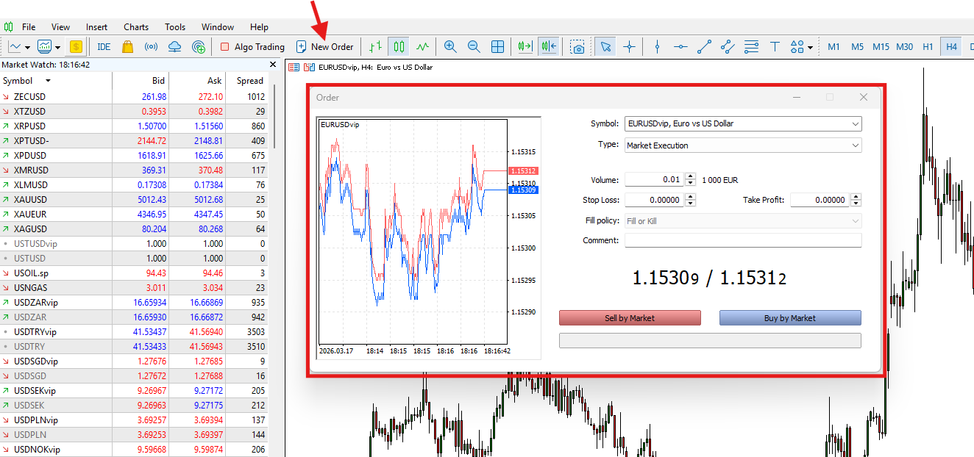Open the Insert menu
The width and height of the screenshot is (974, 457).
coord(96,27)
